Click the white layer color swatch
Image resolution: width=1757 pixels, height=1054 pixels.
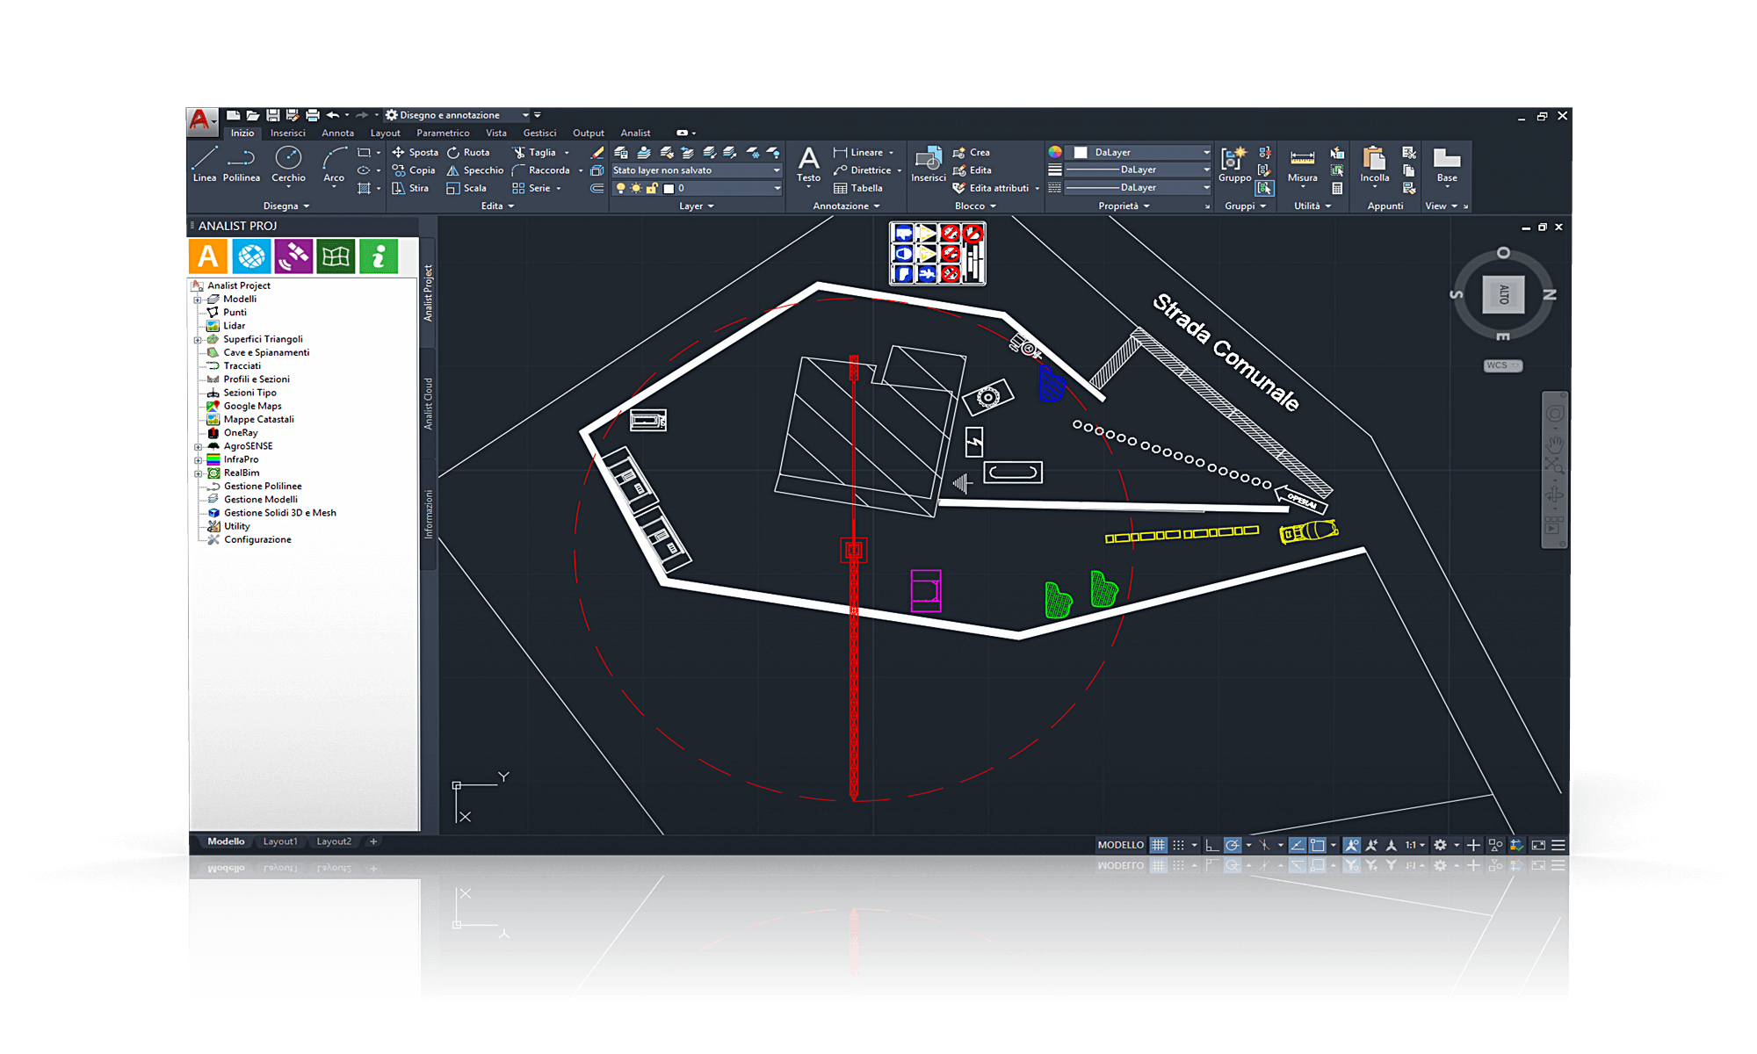tap(669, 188)
